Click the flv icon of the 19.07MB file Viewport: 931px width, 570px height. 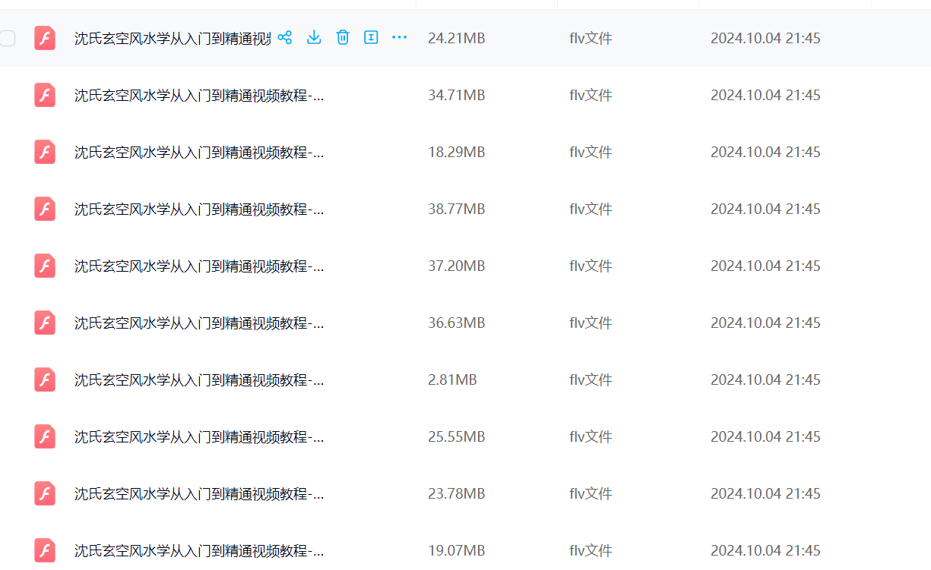[x=45, y=550]
